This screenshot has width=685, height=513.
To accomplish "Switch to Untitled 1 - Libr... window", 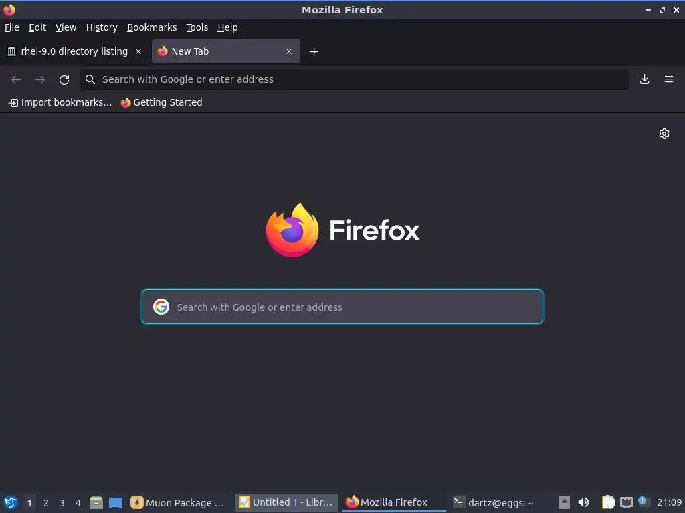I will click(x=286, y=502).
